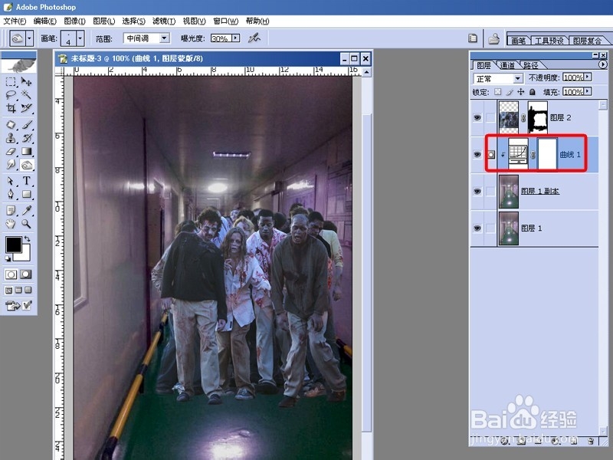
Task: Select the 图层 2 layer mask thumbnail
Action: click(x=538, y=117)
